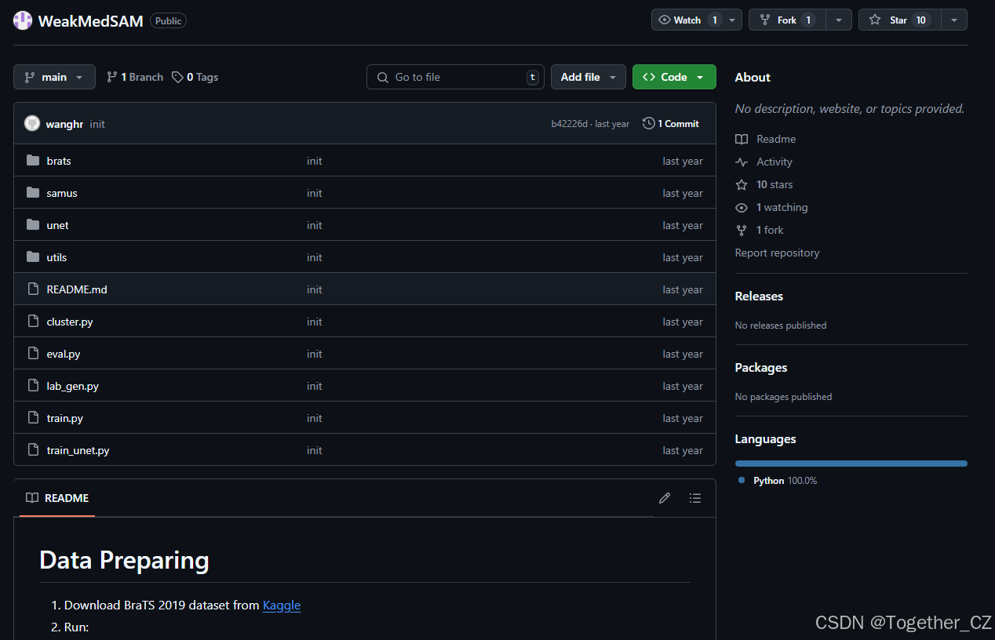Screen dimensions: 995x640
Task: Open the utils folder name
Action: 56,257
